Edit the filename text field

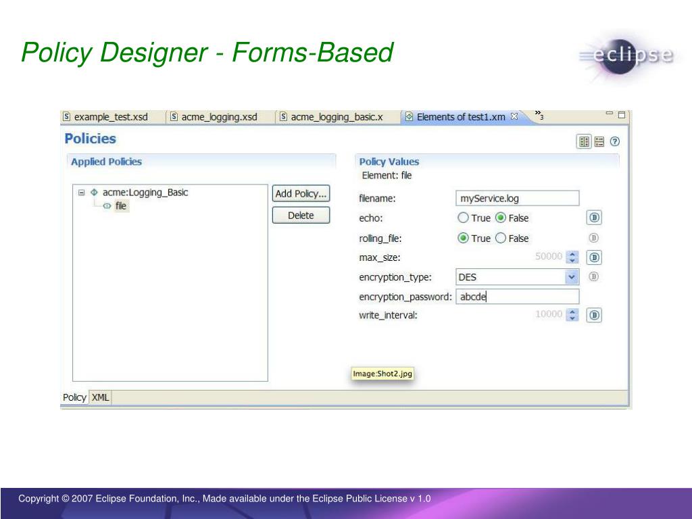point(517,198)
